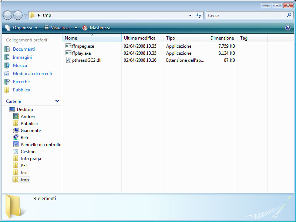Select Rete in folder tree
This screenshot has height=222, width=296.
click(25, 137)
